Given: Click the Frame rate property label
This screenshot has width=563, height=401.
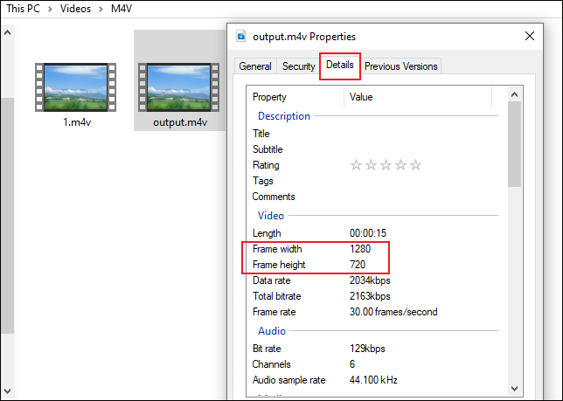Looking at the screenshot, I should click(275, 312).
